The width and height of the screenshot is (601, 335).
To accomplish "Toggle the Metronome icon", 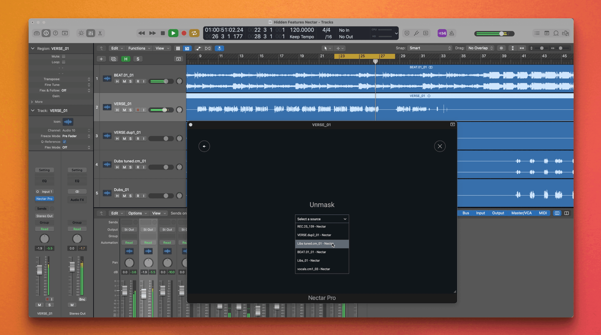I will 452,33.
